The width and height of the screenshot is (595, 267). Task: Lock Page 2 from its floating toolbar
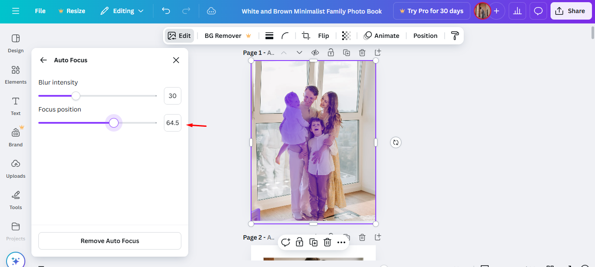(x=299, y=242)
